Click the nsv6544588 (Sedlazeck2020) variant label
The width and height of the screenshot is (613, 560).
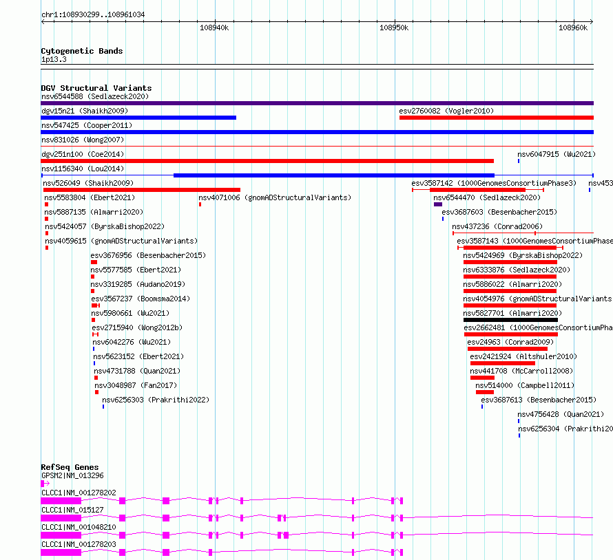[x=95, y=96]
